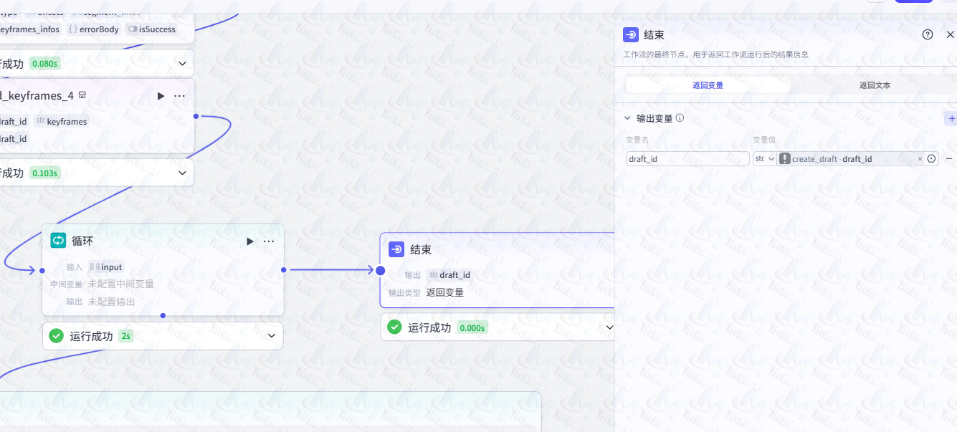957x432 pixels.
Task: Run the 循环 loop node via its play icon
Action: [x=249, y=241]
